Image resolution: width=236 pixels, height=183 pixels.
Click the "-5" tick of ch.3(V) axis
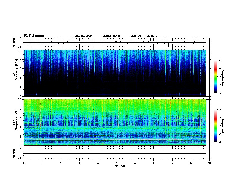click(20, 158)
